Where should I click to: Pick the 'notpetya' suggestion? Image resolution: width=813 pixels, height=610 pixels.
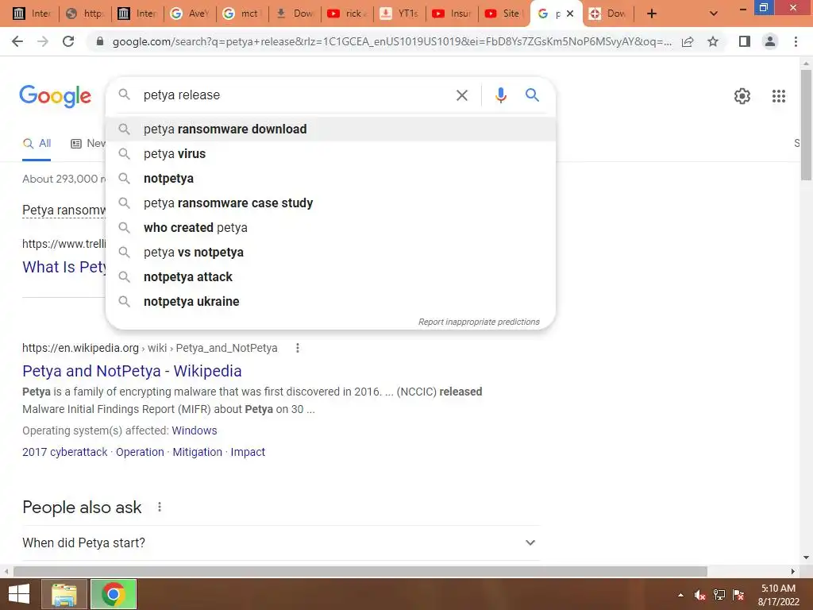click(x=330, y=179)
